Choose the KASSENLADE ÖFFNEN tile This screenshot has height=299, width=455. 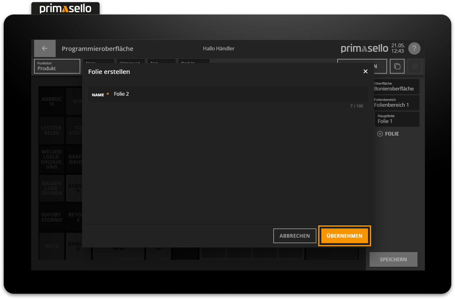pyautogui.click(x=52, y=188)
